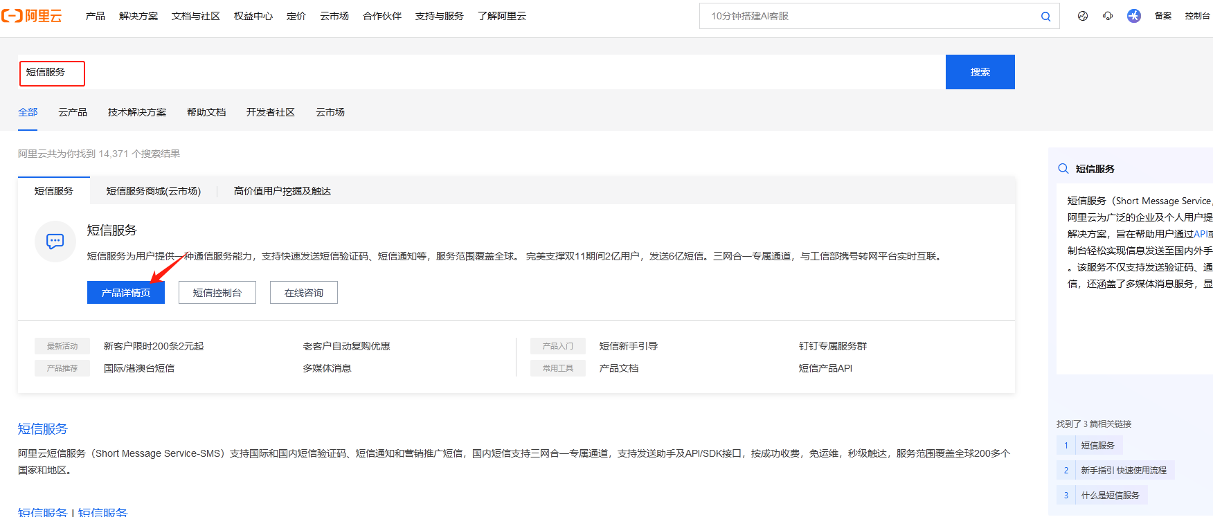Open 产品文档 link
The width and height of the screenshot is (1213, 517).
[619, 368]
